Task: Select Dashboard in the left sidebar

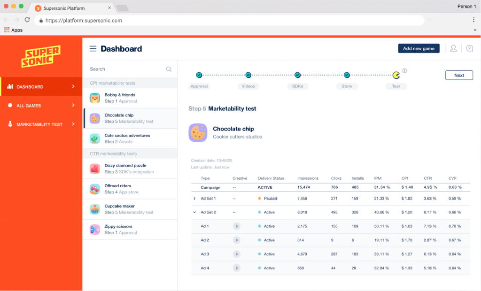Action: pos(41,87)
